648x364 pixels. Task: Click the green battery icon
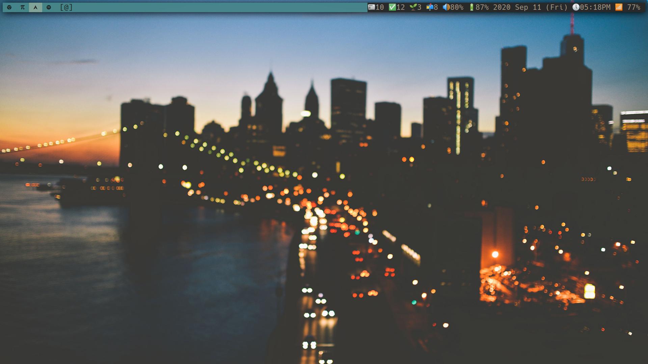click(x=471, y=7)
